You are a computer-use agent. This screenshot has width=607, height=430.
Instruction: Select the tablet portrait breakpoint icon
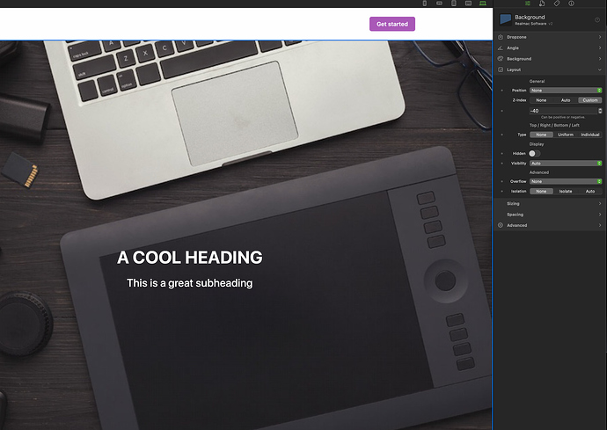pos(454,4)
